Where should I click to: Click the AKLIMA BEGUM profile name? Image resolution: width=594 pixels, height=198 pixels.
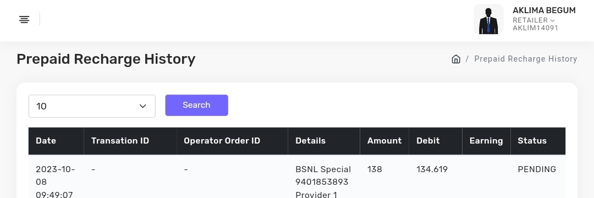click(544, 10)
